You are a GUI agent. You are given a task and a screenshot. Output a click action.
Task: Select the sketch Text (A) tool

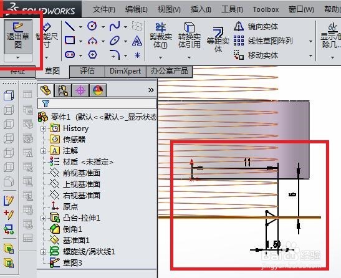pos(137,41)
